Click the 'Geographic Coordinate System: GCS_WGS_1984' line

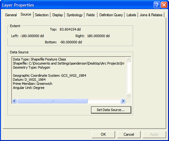tap(49, 75)
